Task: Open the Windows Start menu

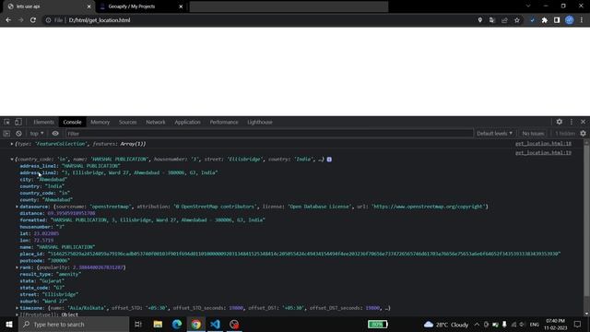Action: [9, 324]
